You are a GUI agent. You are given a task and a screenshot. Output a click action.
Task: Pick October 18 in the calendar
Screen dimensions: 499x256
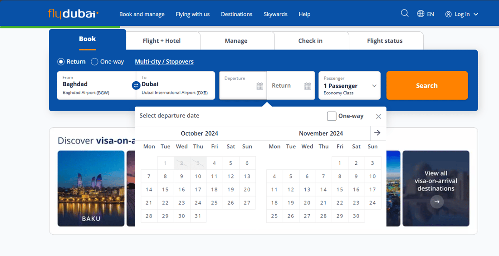point(215,189)
